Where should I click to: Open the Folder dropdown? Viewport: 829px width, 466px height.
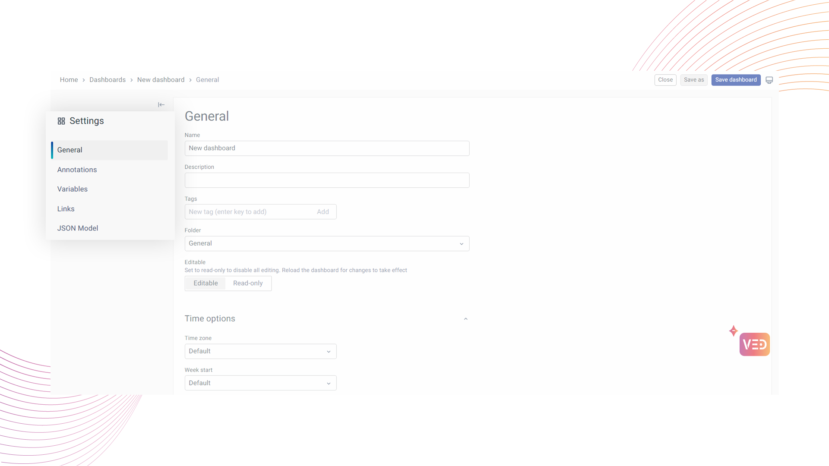(327, 244)
